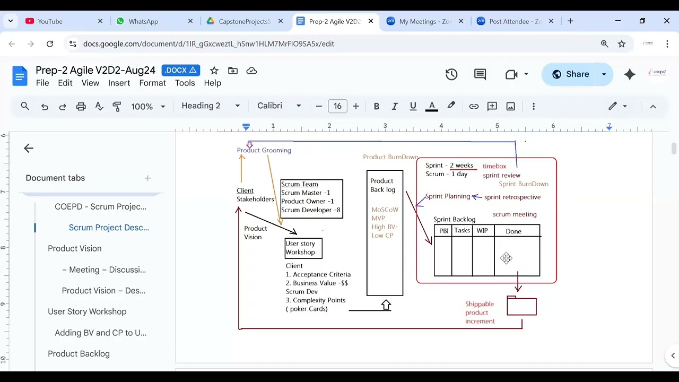Screen dimensions: 679x382
Task: Undo the last edit
Action: tap(45, 107)
